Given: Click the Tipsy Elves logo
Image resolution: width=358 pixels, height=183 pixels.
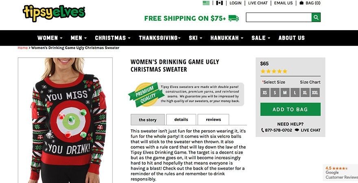Looking at the screenshot, I should tap(54, 13).
